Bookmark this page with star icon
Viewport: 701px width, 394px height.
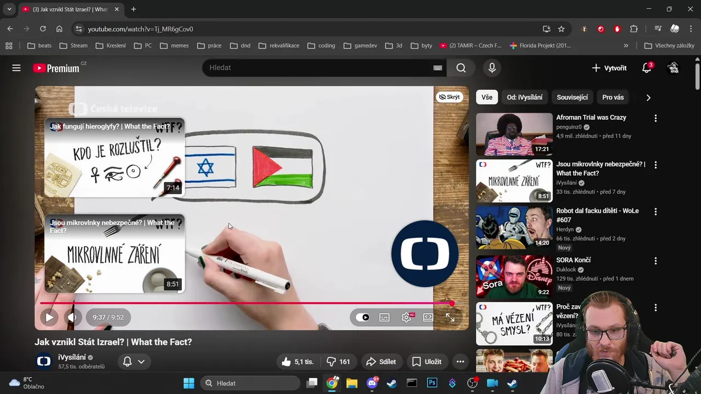click(561, 29)
